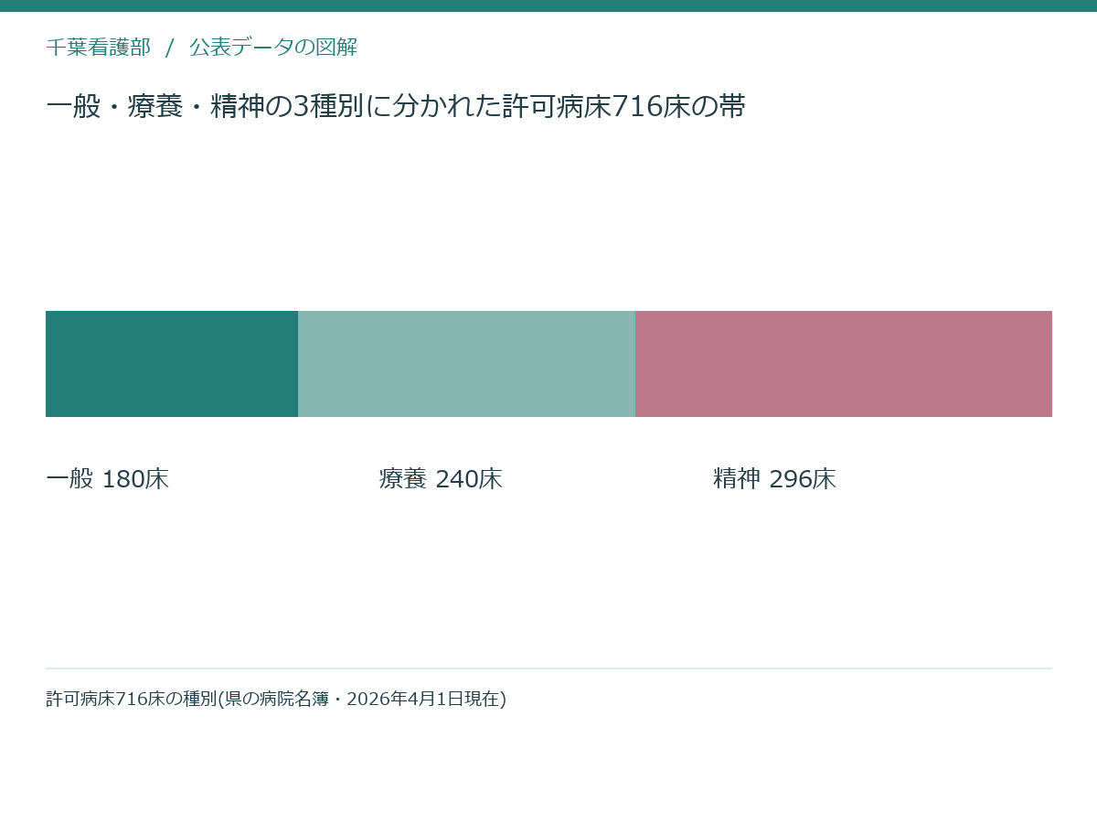Click the 一般 180床 label
The image size is (1097, 823).
(x=108, y=479)
